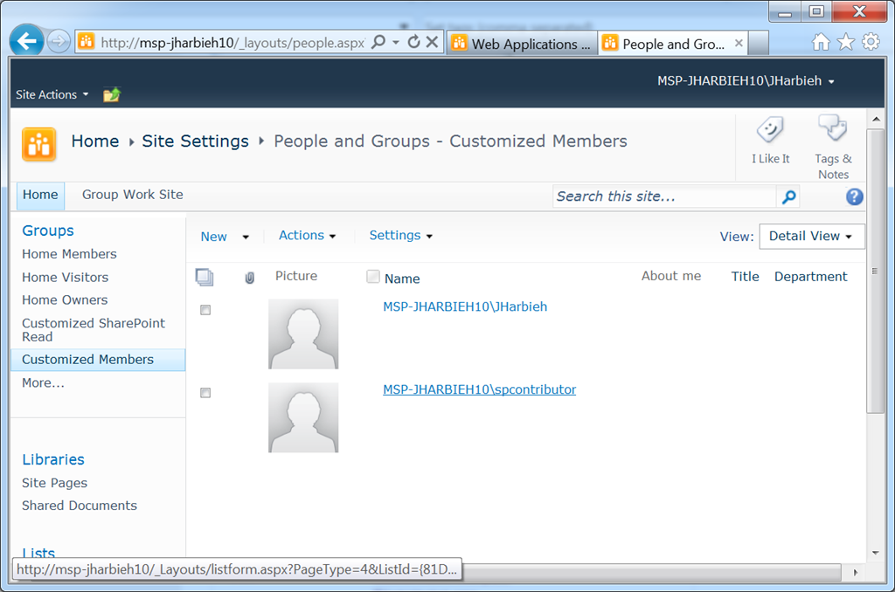
Task: Click Navigate Up folder icon
Action: click(x=111, y=95)
